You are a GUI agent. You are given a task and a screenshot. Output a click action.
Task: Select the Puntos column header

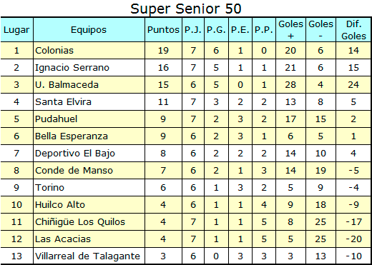pos(163,30)
